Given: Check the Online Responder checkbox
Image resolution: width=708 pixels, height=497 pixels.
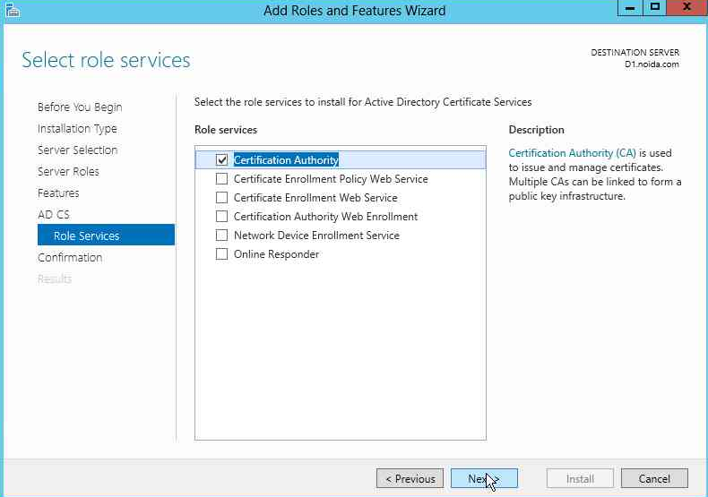Looking at the screenshot, I should [x=221, y=254].
